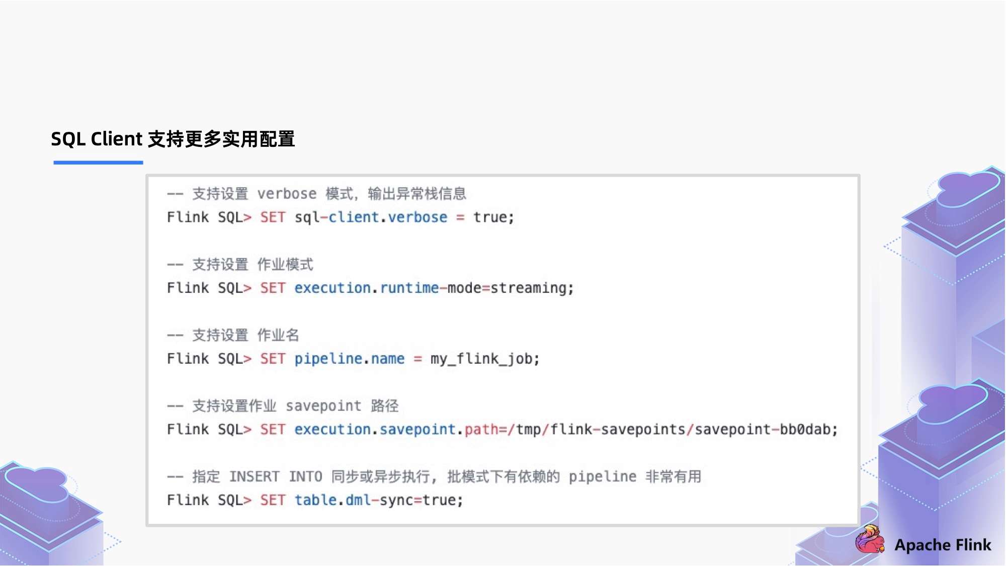Click the blue underline beneath the title
This screenshot has width=1006, height=566.
[98, 163]
